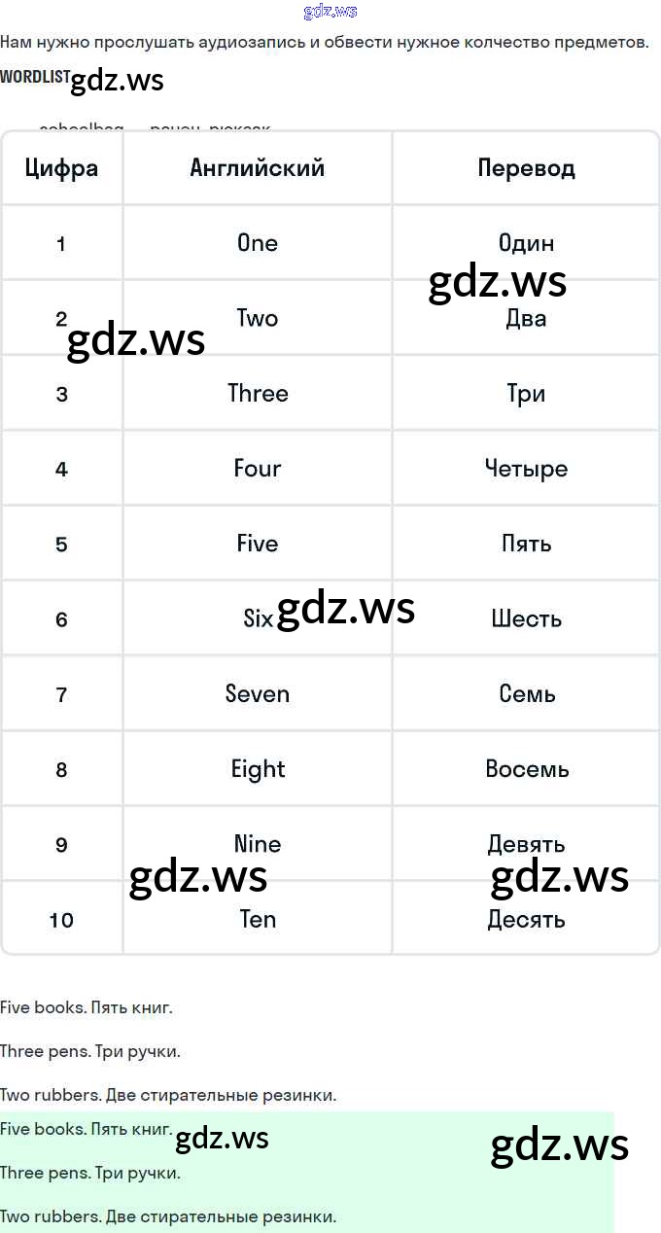Select the "Пять" cell in the Перевод column
The image size is (661, 1233).
click(526, 544)
